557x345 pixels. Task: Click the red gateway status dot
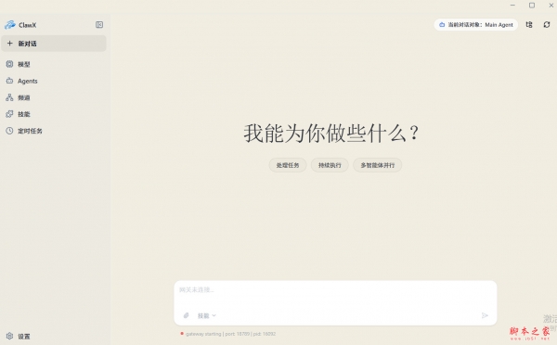[x=182, y=333]
